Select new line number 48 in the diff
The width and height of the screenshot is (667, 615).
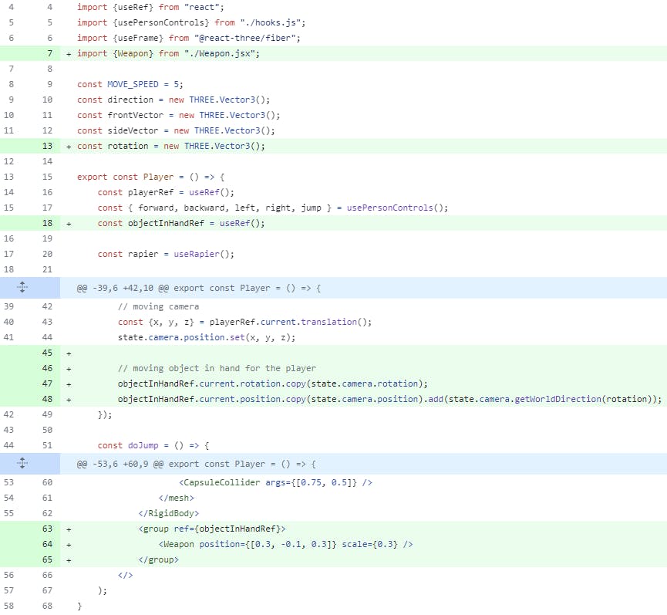tap(48, 399)
